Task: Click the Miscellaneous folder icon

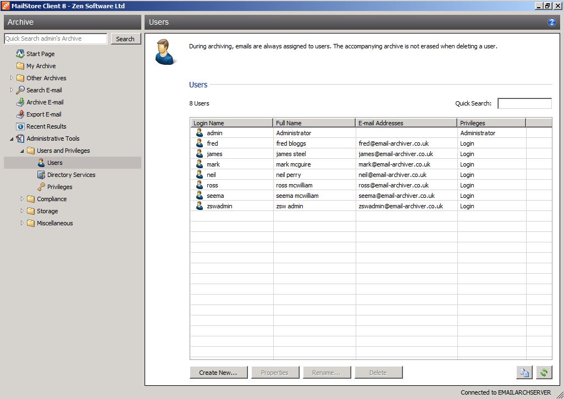Action: pos(31,223)
